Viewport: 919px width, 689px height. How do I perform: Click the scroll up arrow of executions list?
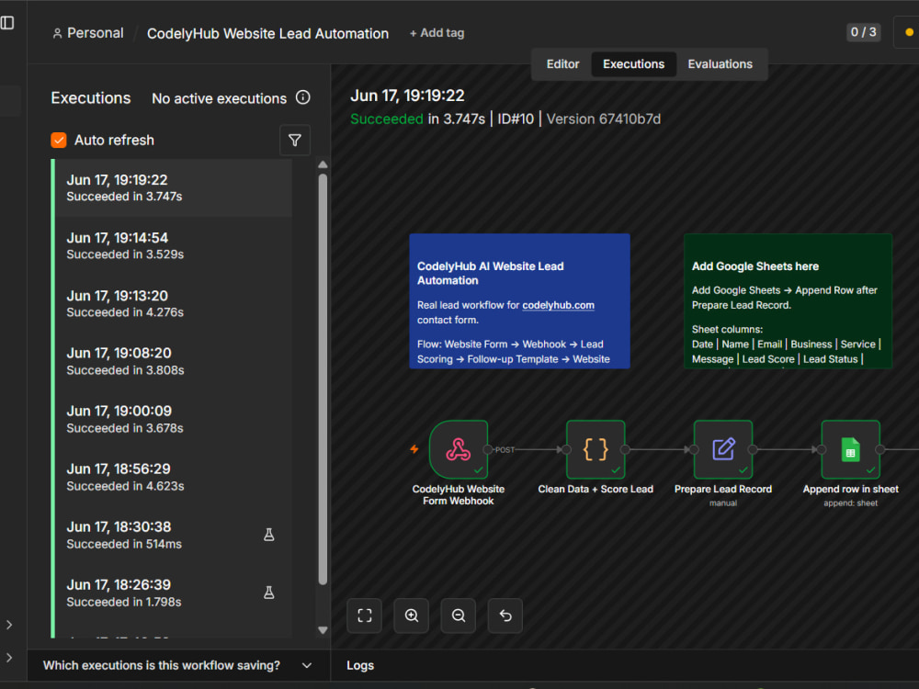[323, 164]
